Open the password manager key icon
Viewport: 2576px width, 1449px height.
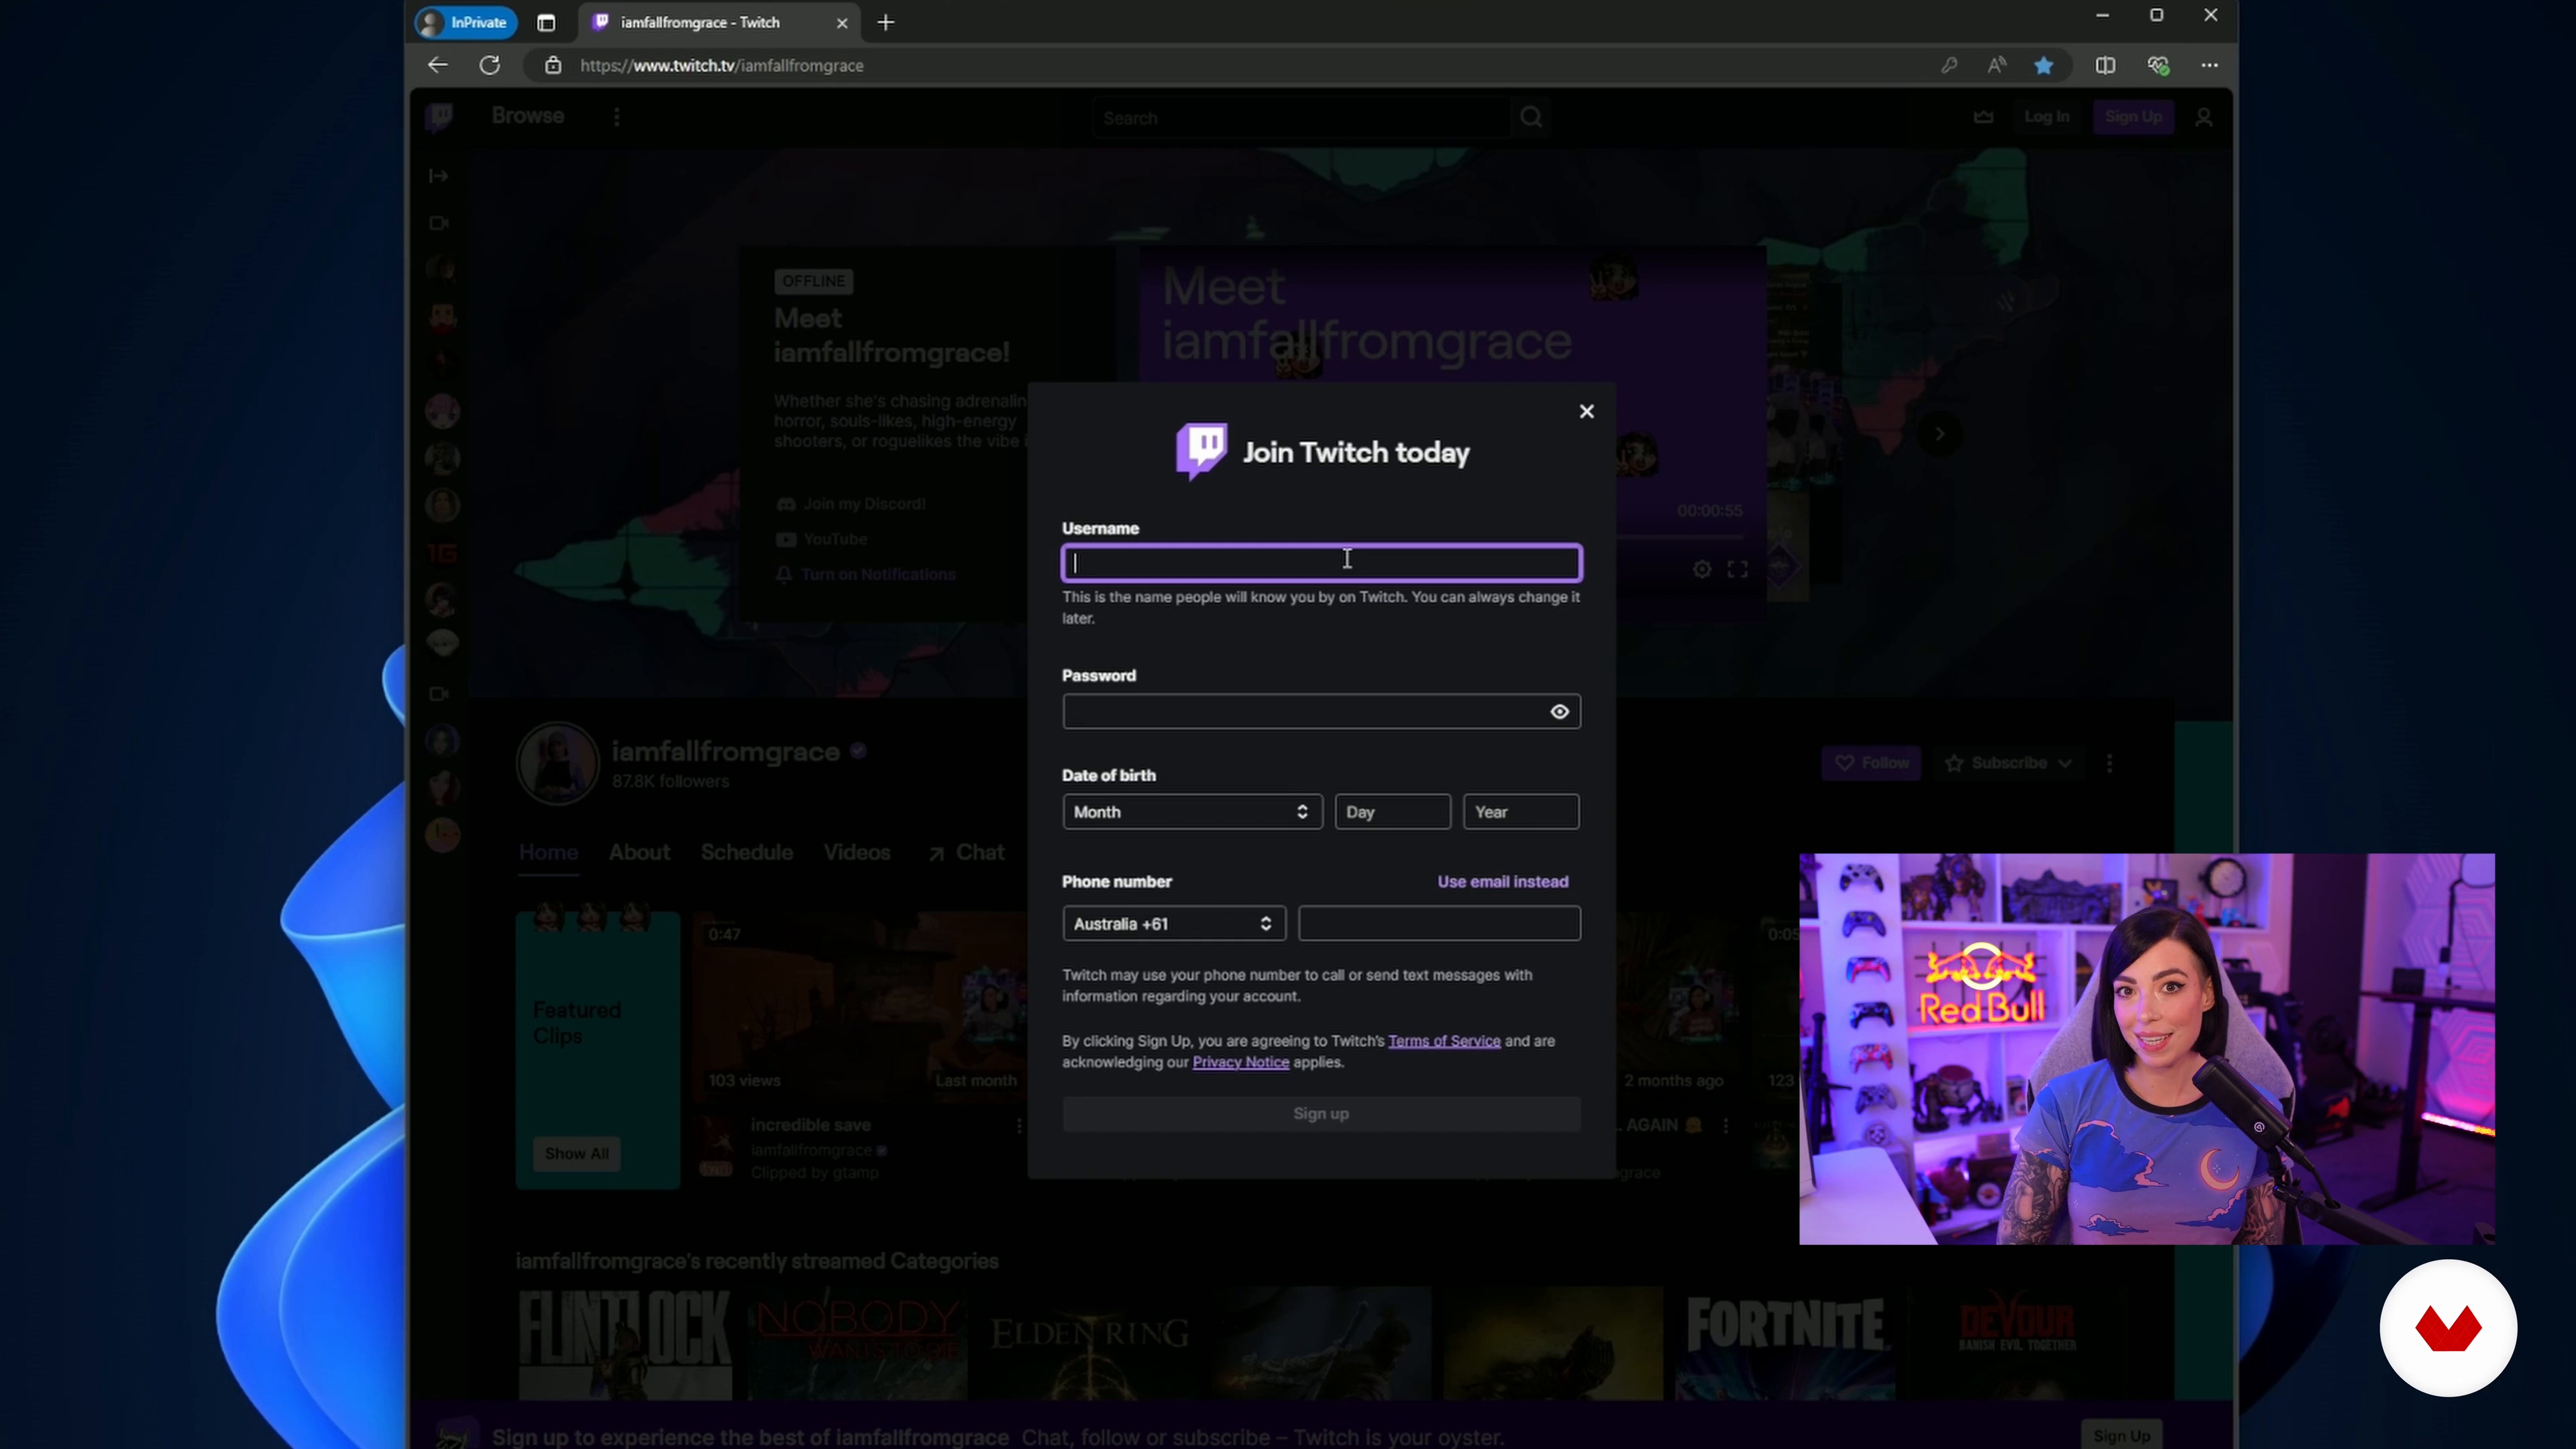click(1948, 65)
